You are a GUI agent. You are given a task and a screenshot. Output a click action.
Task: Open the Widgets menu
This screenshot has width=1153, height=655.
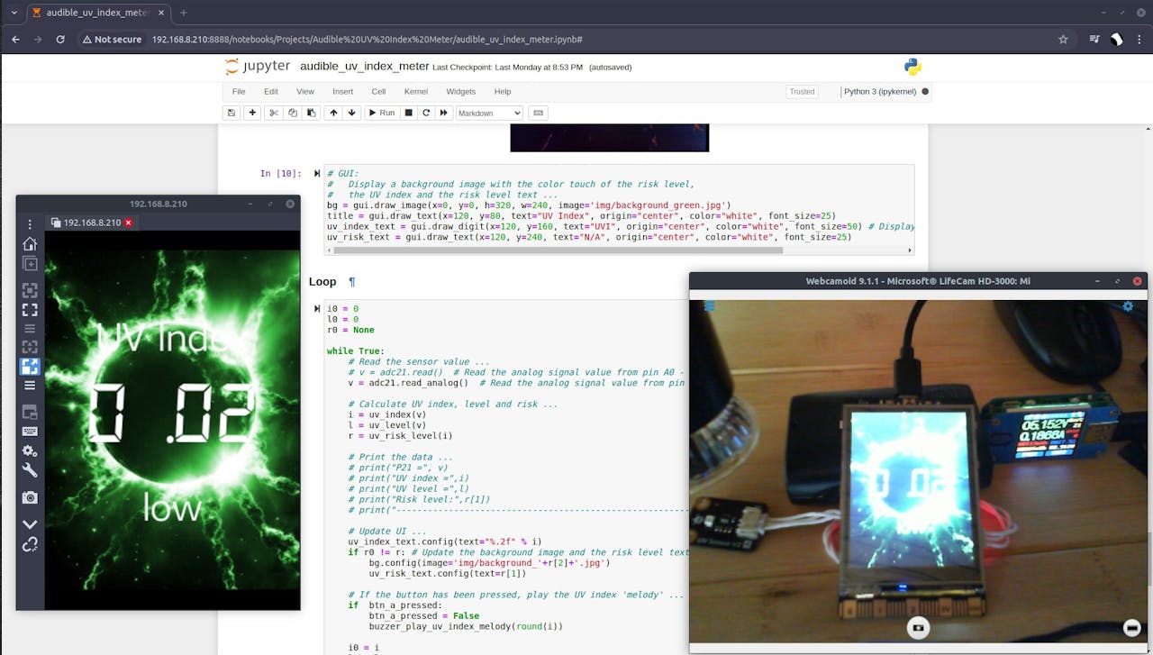[x=460, y=92]
